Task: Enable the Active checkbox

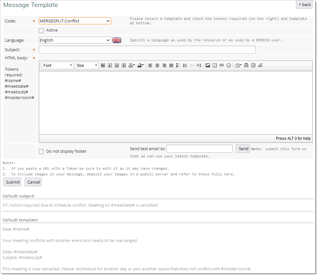Action: (41, 31)
